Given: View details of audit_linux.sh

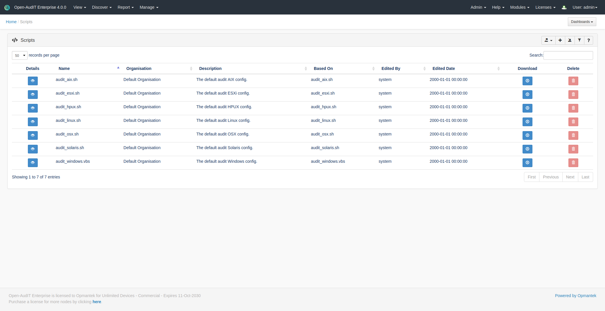Looking at the screenshot, I should click(33, 122).
